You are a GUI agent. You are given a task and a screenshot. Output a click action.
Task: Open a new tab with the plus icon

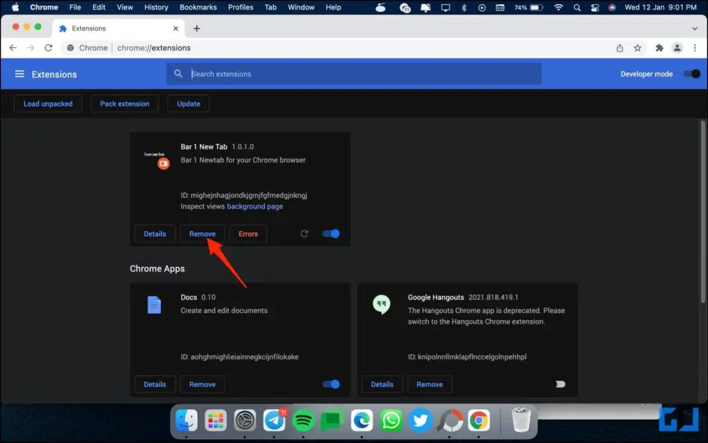click(197, 28)
